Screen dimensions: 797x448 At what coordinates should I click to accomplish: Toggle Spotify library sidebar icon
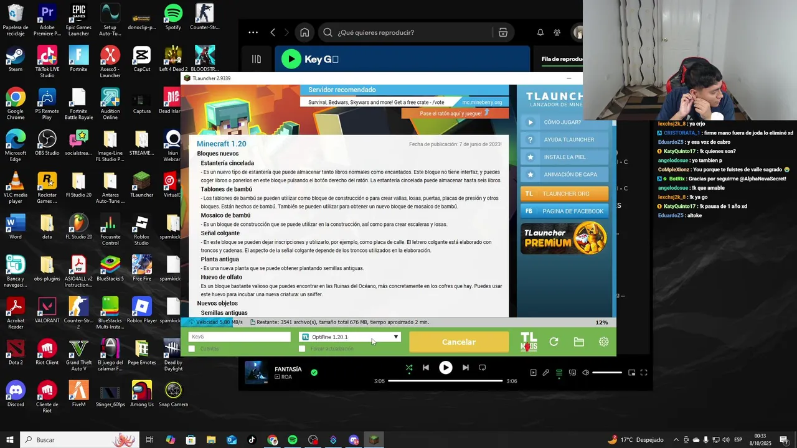(x=257, y=59)
